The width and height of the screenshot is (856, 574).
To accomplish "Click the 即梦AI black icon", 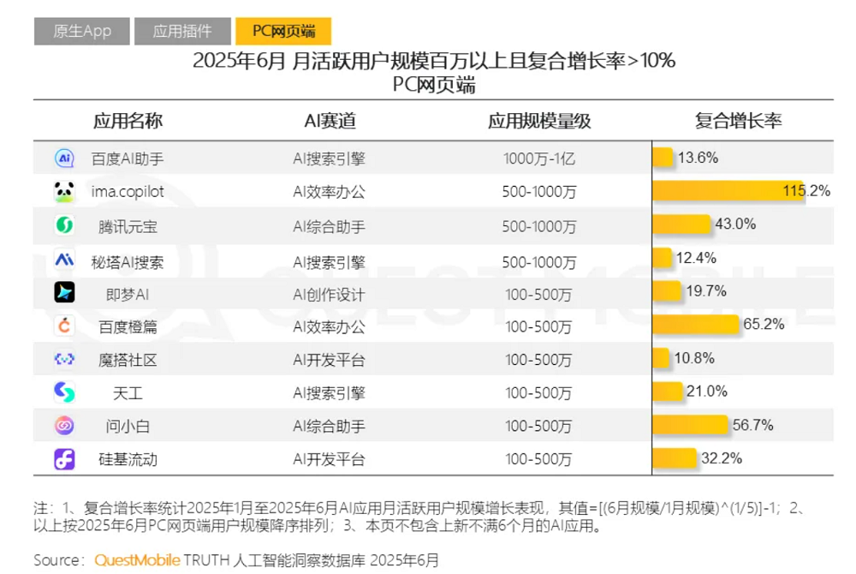I will 65,292.
